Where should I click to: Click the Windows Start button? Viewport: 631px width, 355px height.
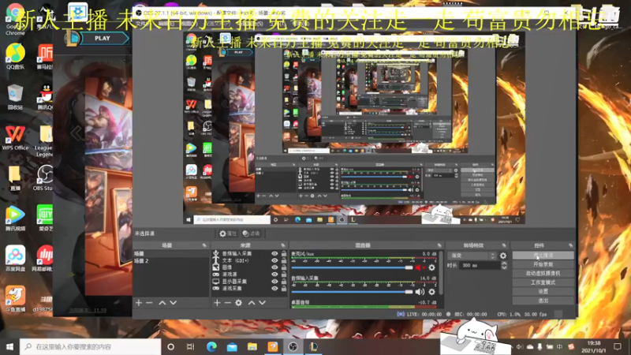(9, 346)
